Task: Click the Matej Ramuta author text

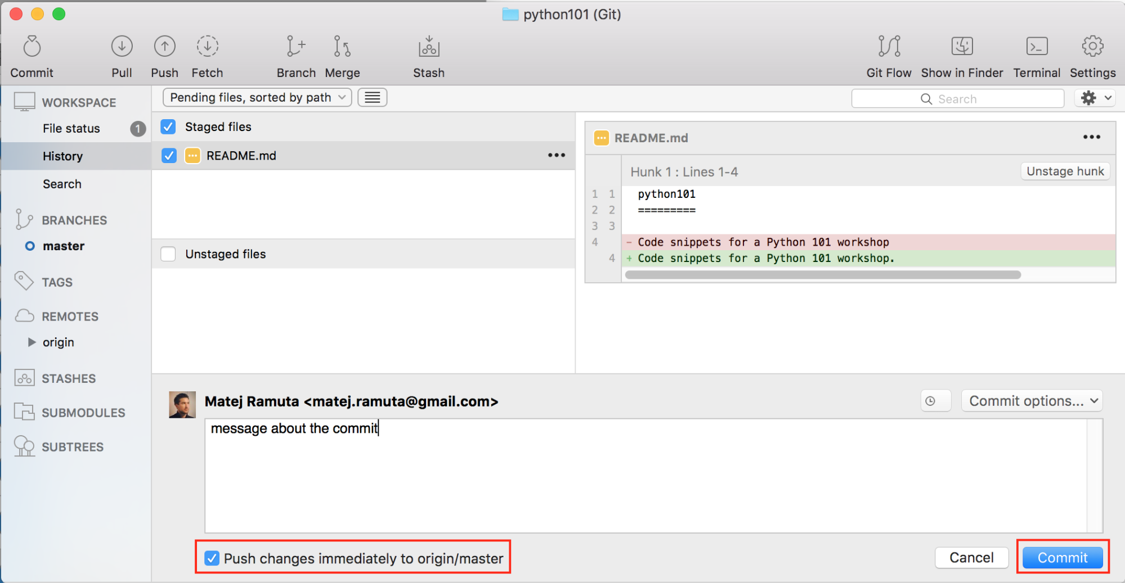Action: [x=351, y=401]
